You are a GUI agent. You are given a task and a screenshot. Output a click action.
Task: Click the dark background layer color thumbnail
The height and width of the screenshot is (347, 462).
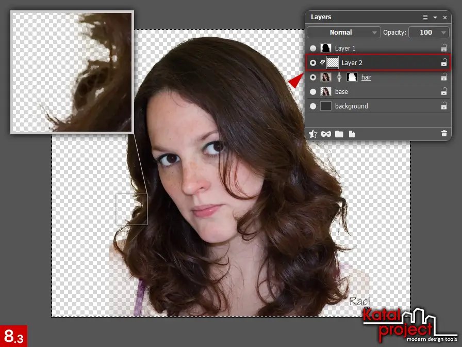(x=326, y=106)
